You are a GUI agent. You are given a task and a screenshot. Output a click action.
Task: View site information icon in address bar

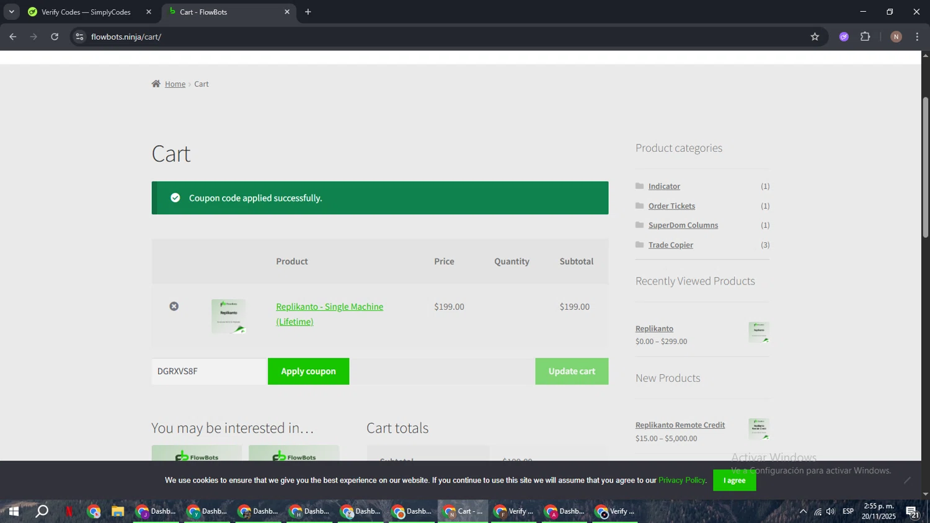click(79, 37)
